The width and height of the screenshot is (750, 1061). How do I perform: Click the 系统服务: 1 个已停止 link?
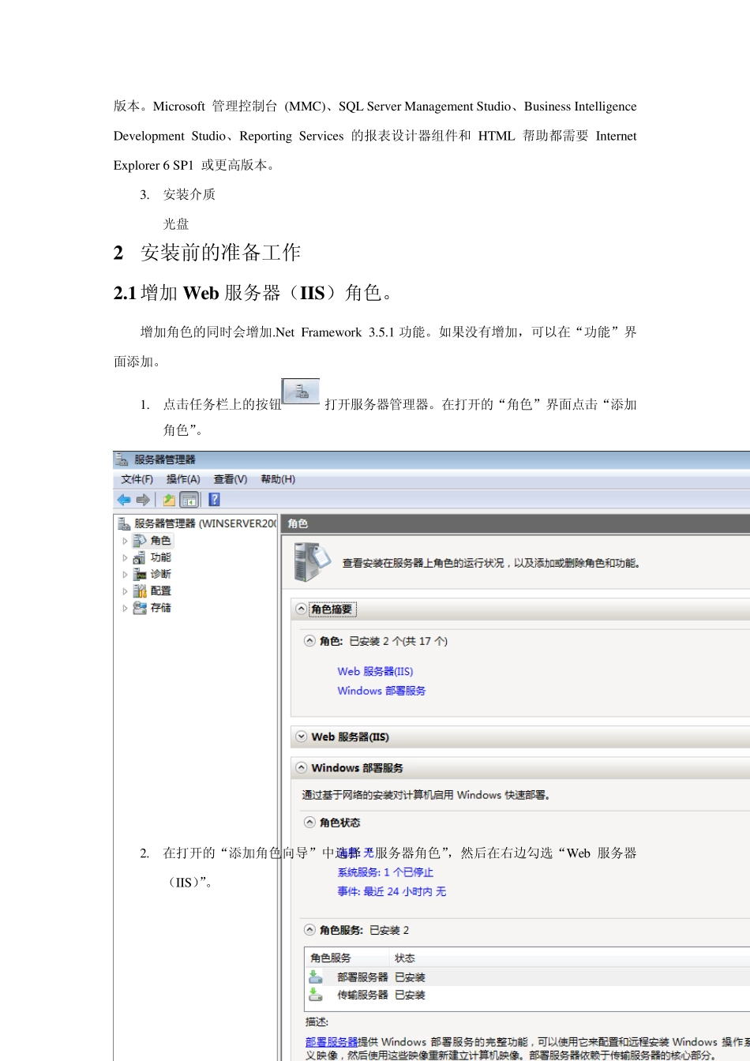point(385,872)
